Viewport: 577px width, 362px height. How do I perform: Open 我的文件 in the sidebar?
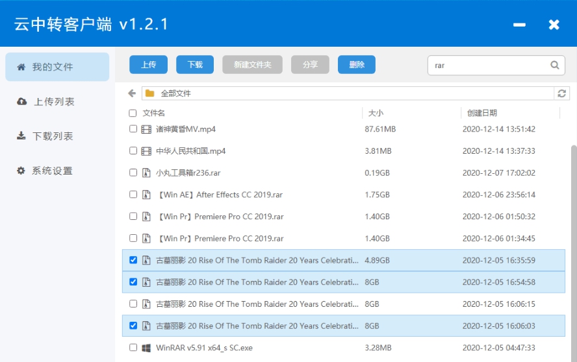click(x=57, y=67)
